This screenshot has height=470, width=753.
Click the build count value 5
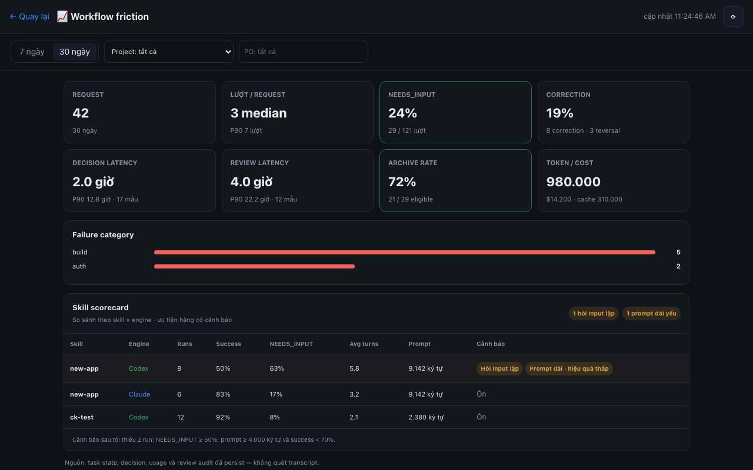[x=678, y=252]
